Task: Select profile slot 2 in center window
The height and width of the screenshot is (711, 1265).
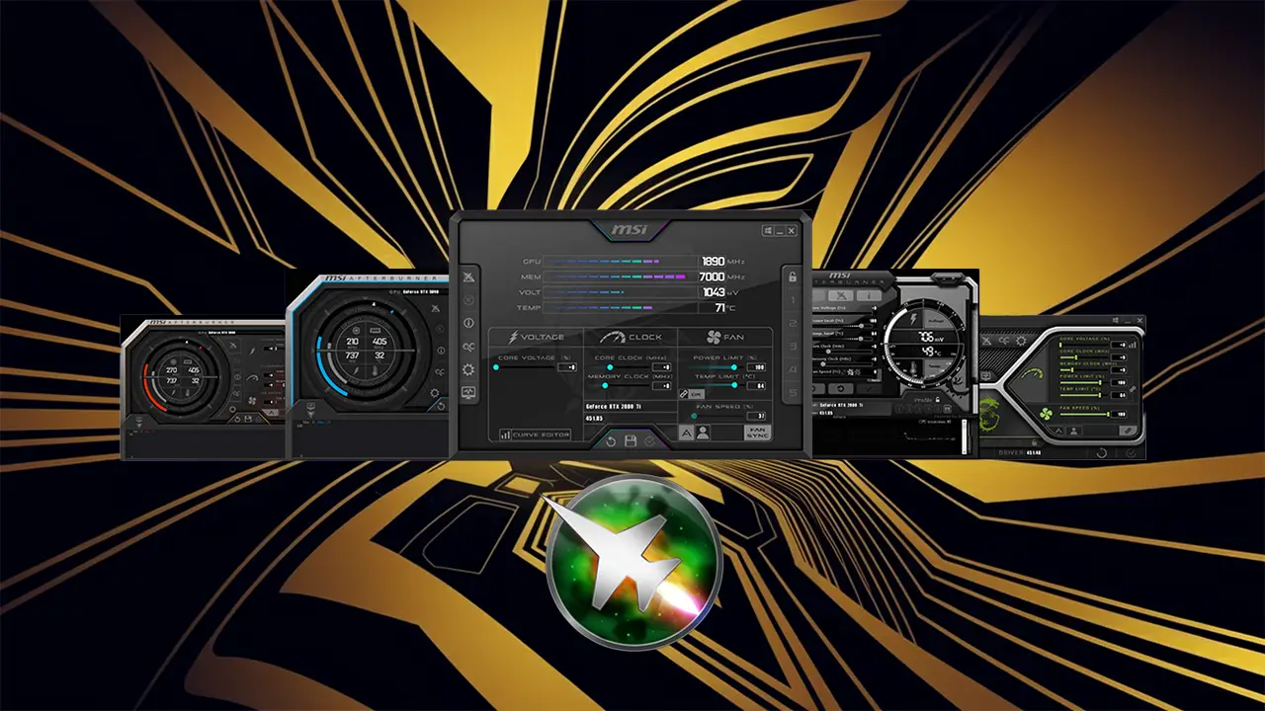Action: [x=793, y=323]
